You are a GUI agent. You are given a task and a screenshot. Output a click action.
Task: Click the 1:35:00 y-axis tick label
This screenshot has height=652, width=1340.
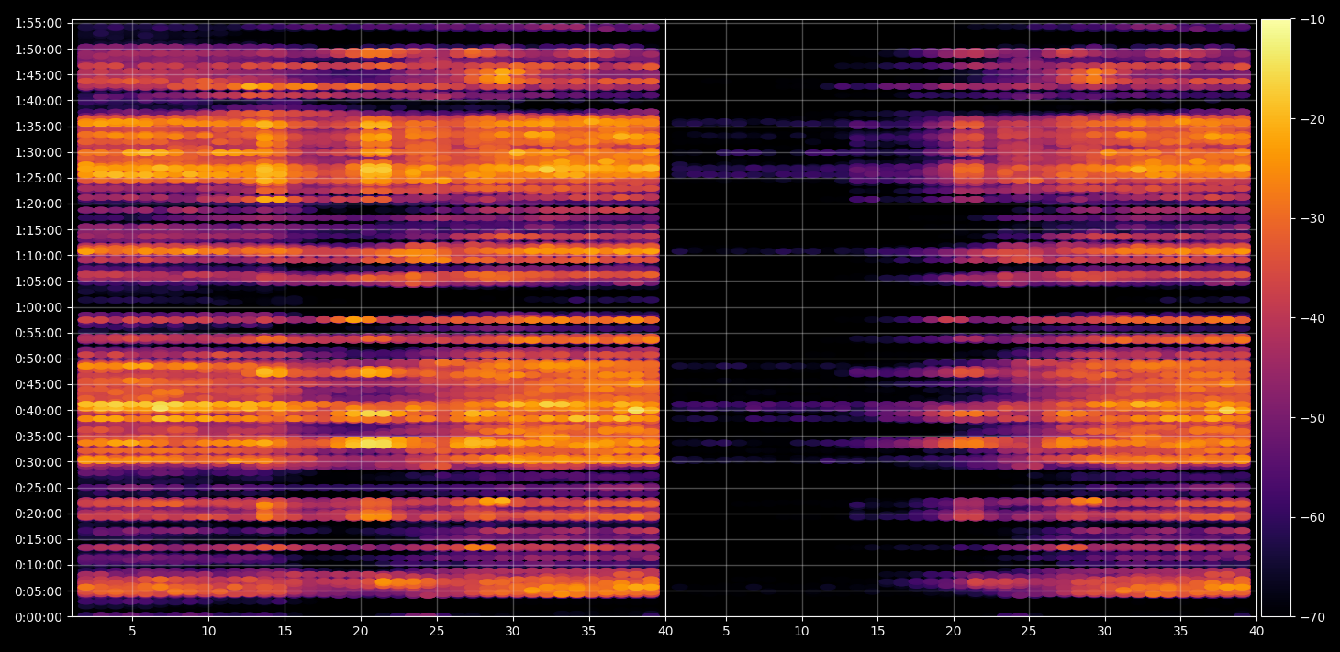point(39,127)
